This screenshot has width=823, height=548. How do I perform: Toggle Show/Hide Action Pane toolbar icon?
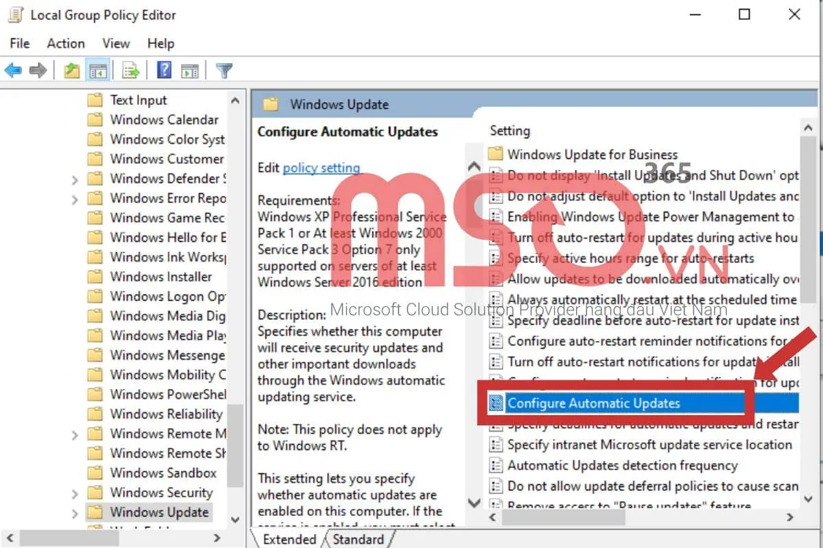click(190, 70)
